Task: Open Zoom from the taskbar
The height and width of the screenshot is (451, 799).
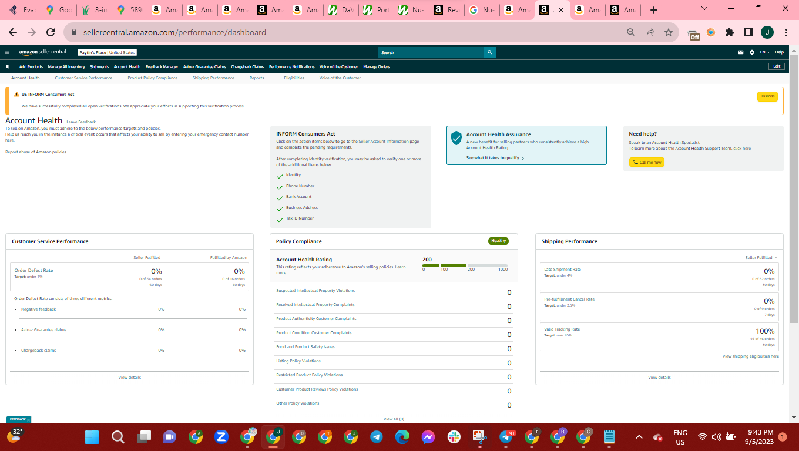Action: (x=221, y=437)
